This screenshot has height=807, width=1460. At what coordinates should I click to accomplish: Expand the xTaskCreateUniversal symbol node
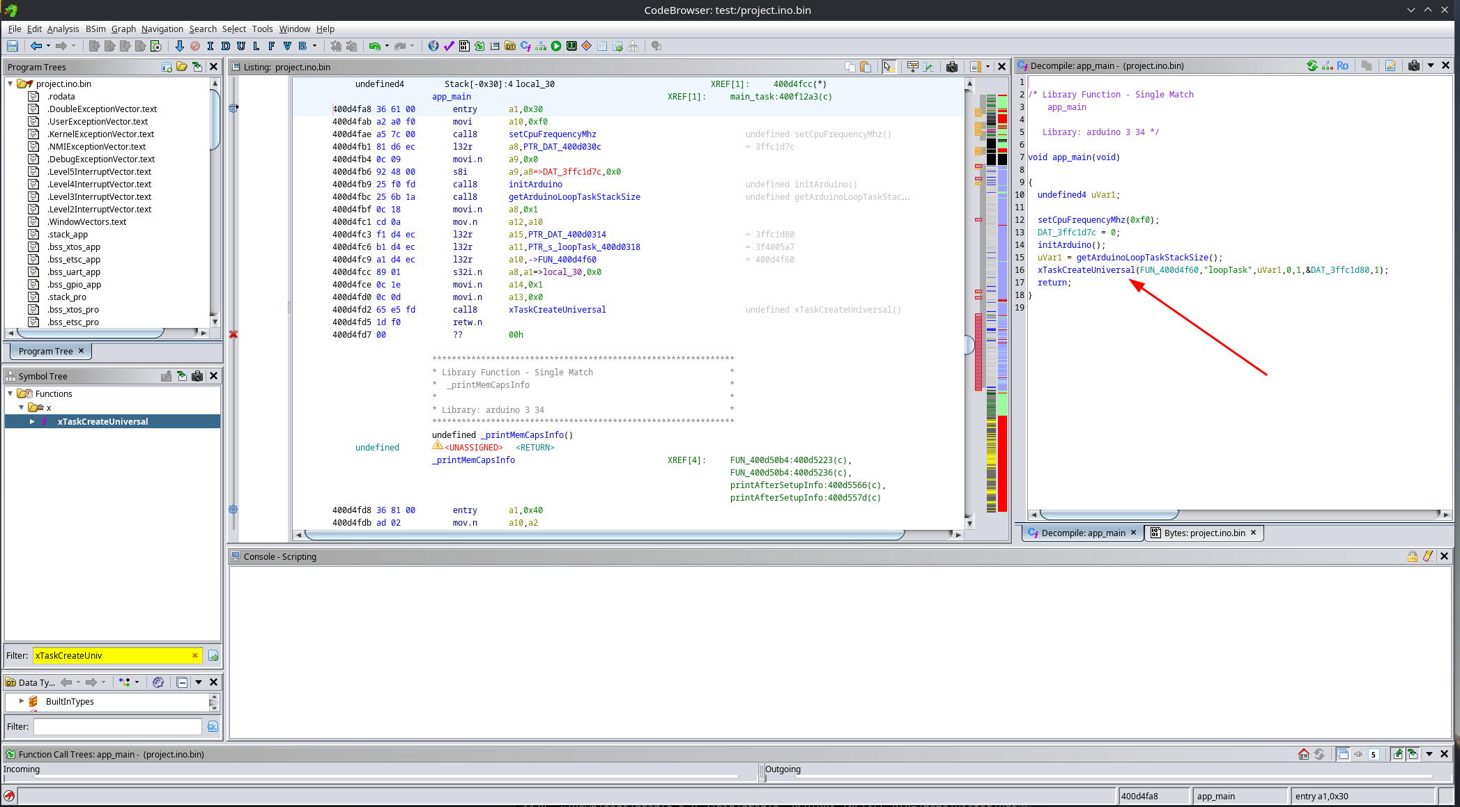tap(32, 421)
